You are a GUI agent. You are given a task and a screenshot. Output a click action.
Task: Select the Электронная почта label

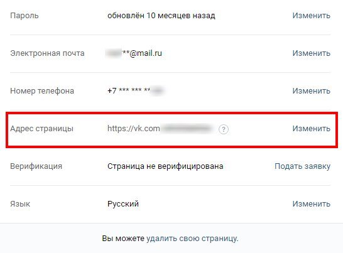47,53
